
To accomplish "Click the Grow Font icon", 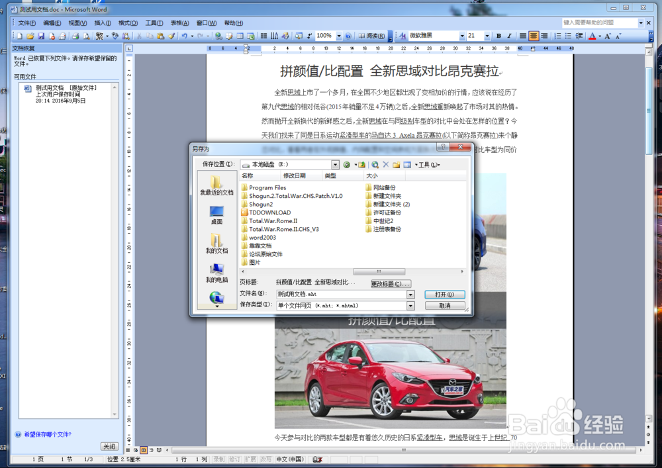I will 608,36.
